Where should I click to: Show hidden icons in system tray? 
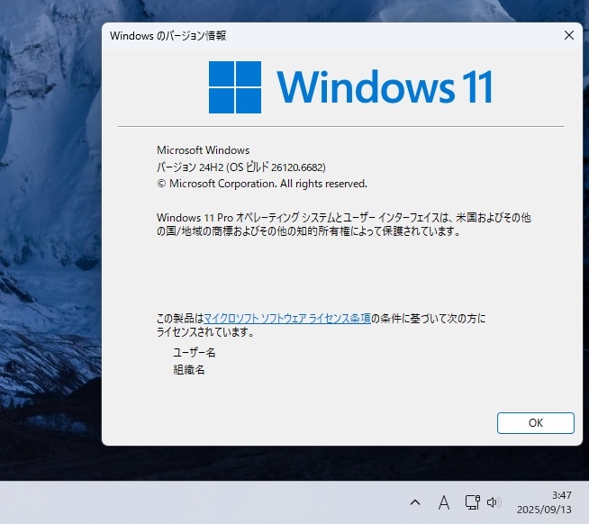[415, 502]
